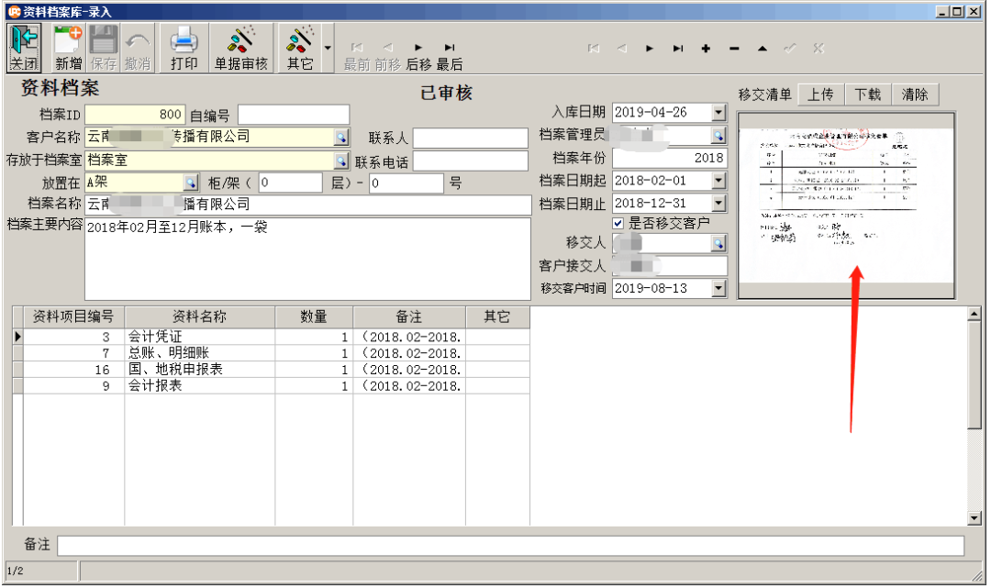Click the 档案ID field showing 800
The height and width of the screenshot is (588, 991).
coord(135,115)
